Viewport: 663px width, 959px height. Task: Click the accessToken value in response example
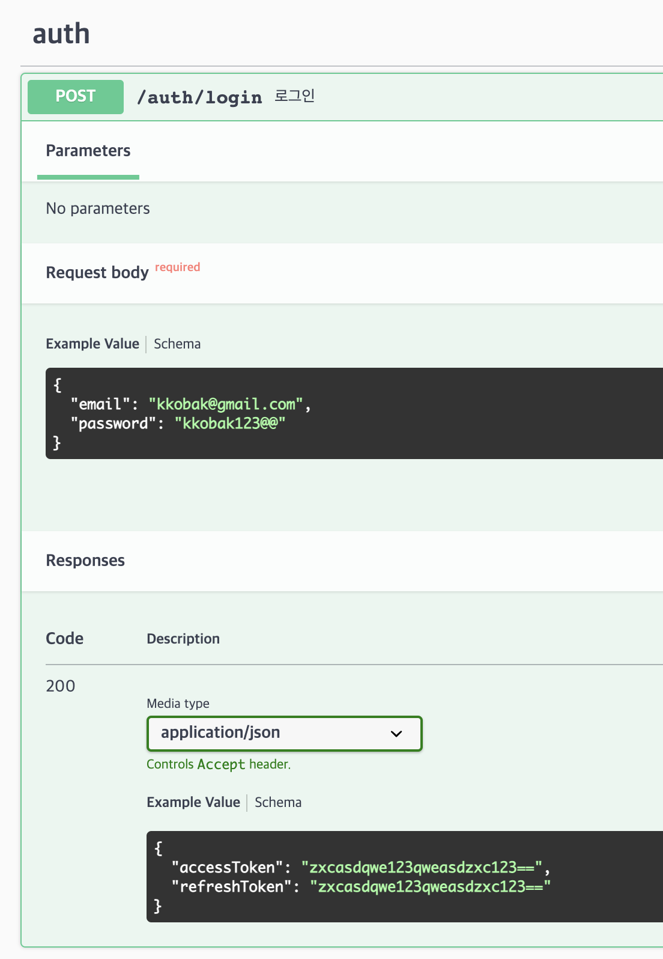click(422, 867)
